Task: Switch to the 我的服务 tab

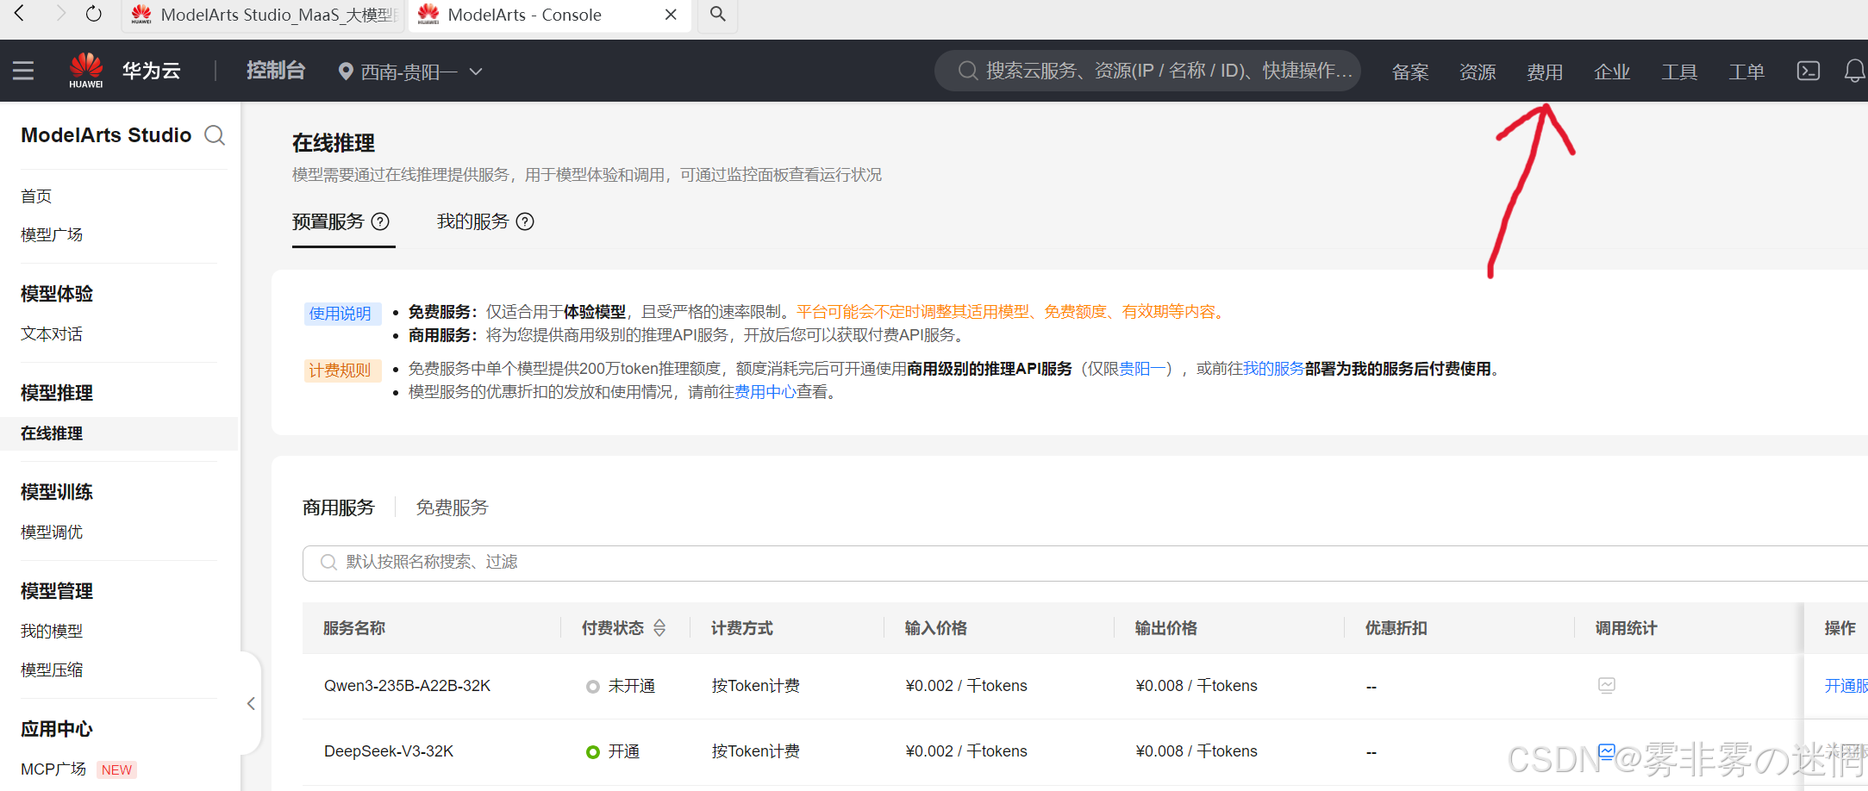Action: point(472,221)
